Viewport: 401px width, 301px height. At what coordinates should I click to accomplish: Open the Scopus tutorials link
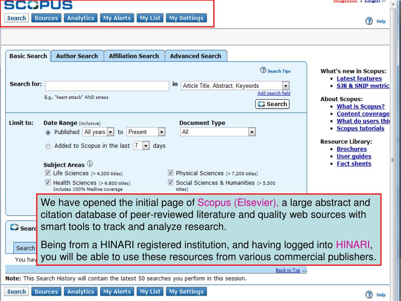click(360, 128)
